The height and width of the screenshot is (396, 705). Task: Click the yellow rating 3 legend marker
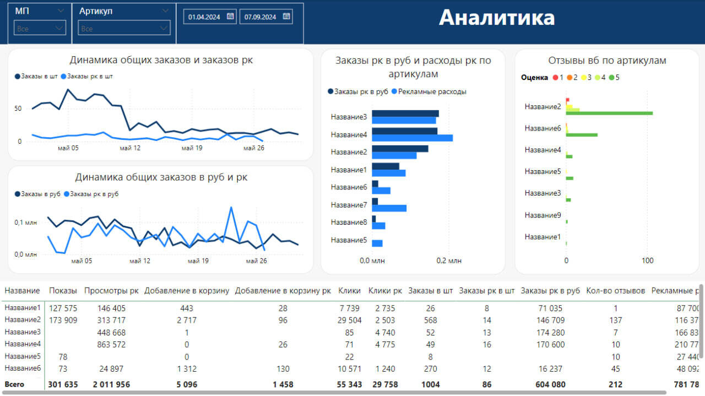click(x=582, y=78)
